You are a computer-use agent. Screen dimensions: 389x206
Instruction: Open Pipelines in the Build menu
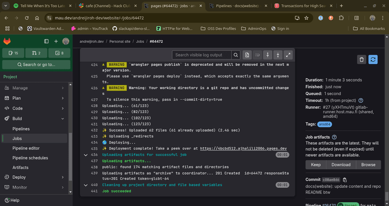pyautogui.click(x=21, y=129)
